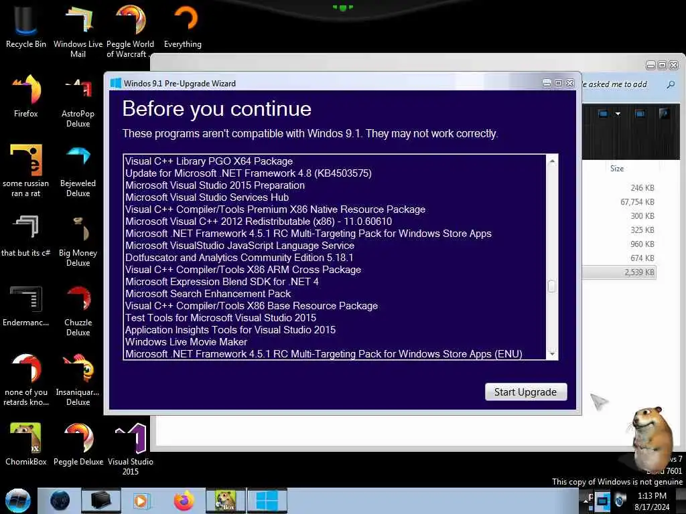
Task: Select 'Windows Live Movie Maker' in list
Action: (x=186, y=342)
